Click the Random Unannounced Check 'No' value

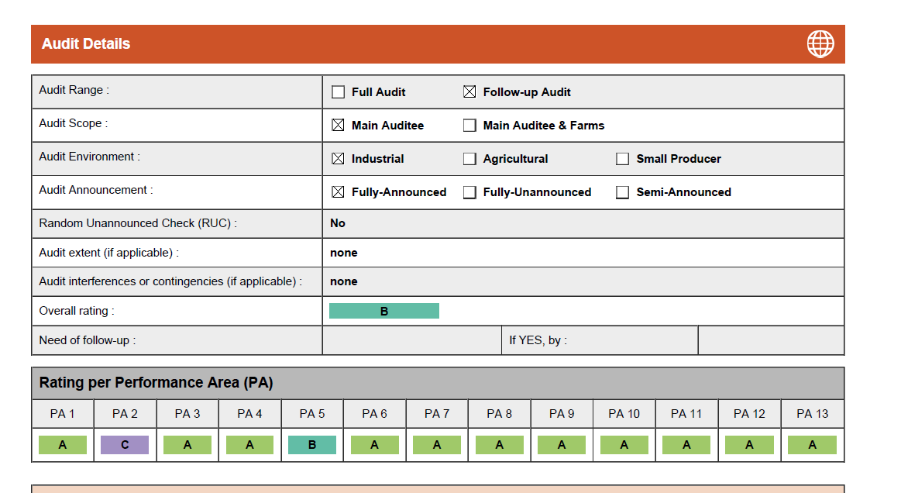pyautogui.click(x=338, y=223)
